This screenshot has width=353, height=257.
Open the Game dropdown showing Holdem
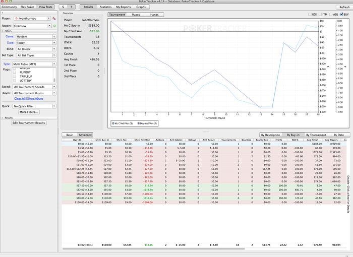coord(35,37)
